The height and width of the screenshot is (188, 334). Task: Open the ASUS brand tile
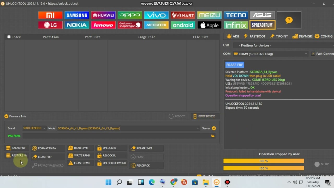[262, 15]
